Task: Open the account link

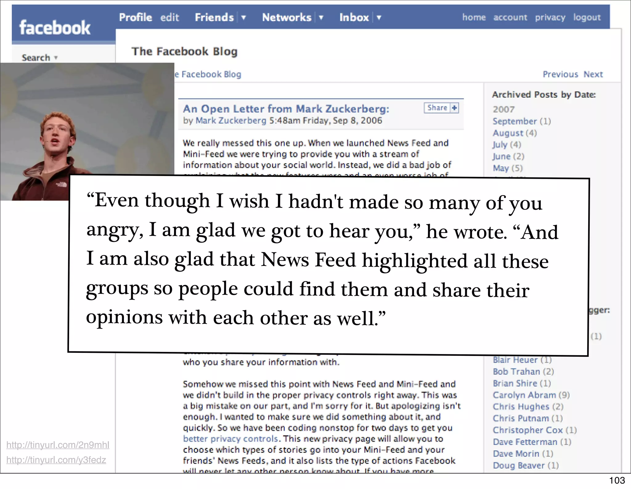Action: click(510, 17)
